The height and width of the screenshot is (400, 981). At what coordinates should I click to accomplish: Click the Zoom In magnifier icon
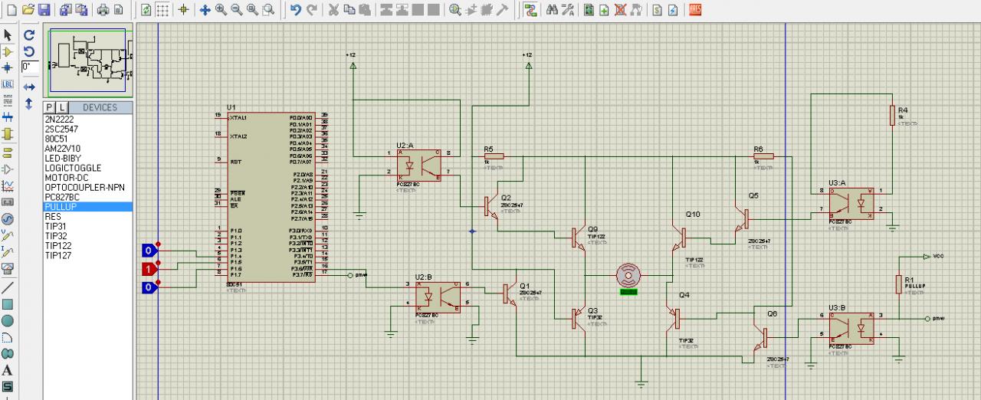tap(221, 10)
